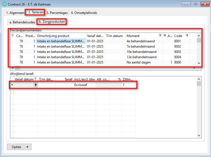The height and width of the screenshot is (157, 211).
Task: Click sort indicator 5 on Code column
Action: pyautogui.click(x=187, y=36)
